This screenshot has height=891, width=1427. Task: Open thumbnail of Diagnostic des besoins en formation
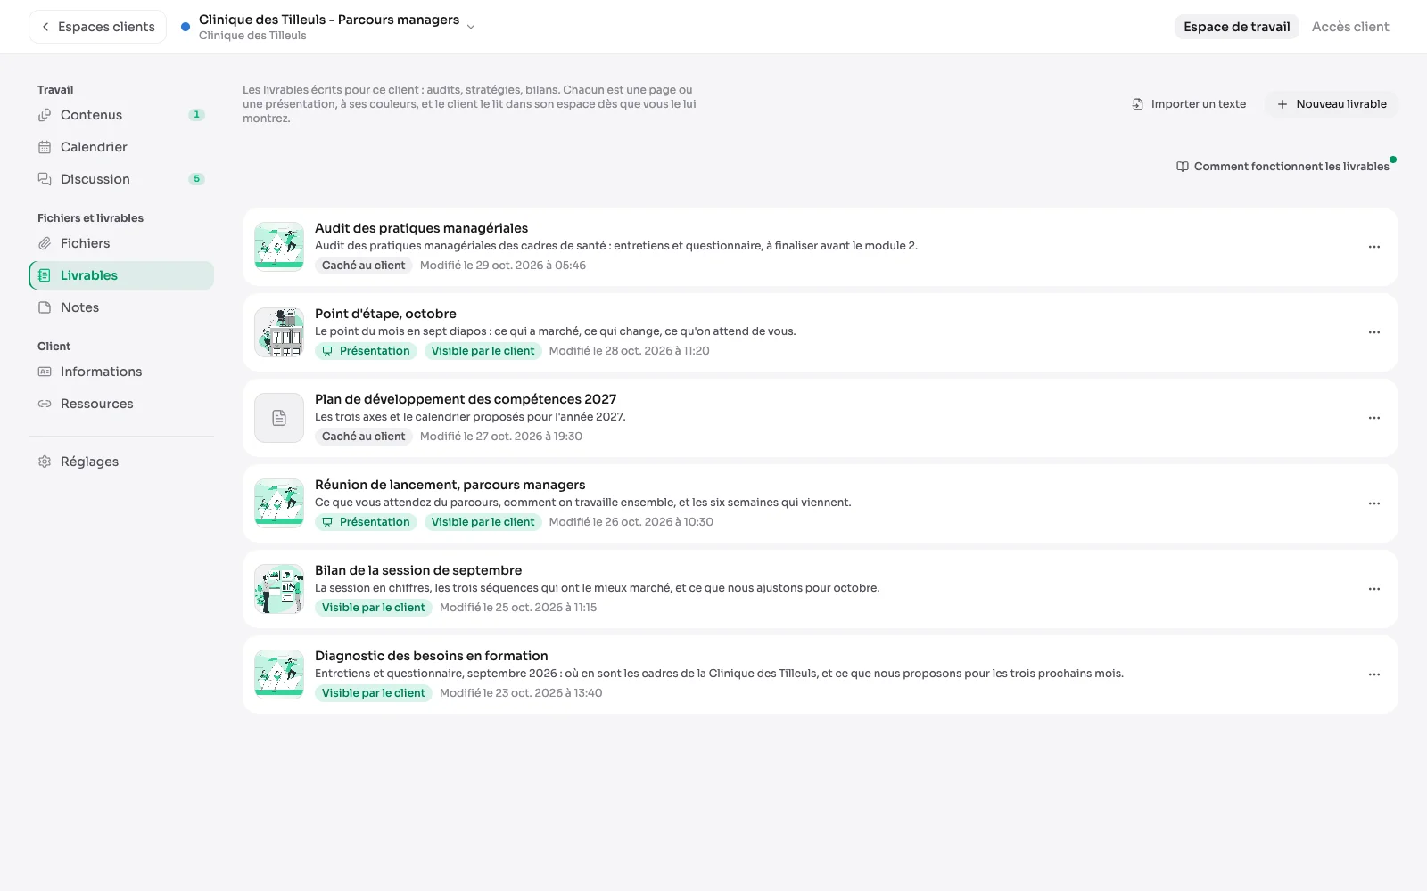279,674
